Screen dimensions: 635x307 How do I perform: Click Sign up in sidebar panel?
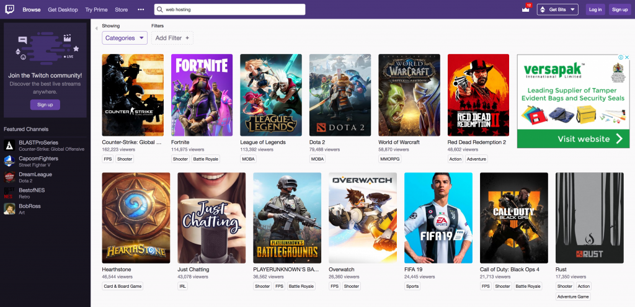pyautogui.click(x=45, y=104)
